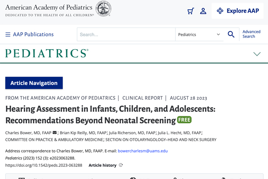Screen dimensions: 268x179
Task: Open the Pediatrics search scope dropdown
Action: coord(199,35)
